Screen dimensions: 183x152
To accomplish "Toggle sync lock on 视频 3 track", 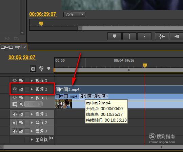I will click(x=21, y=81).
